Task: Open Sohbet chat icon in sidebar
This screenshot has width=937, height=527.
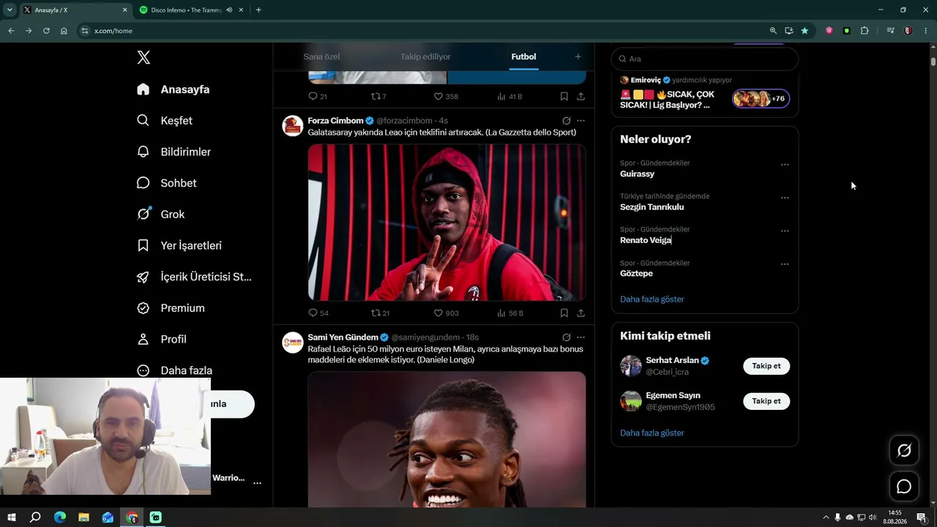Action: 143,183
